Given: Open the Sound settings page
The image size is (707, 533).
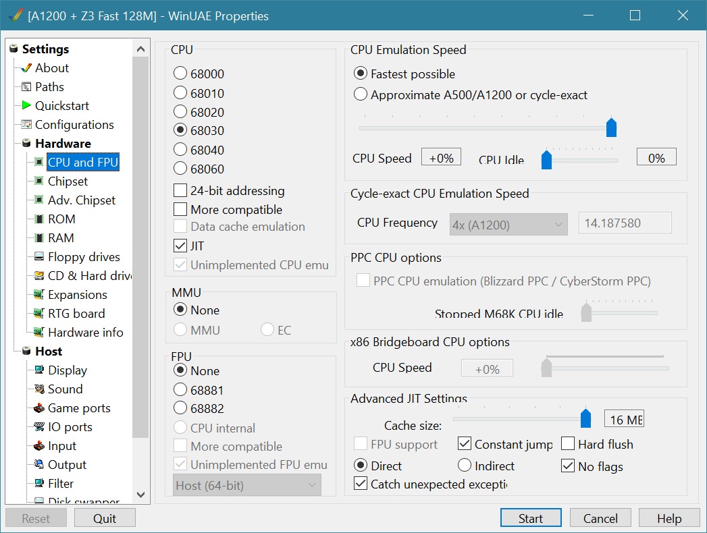Looking at the screenshot, I should click(x=66, y=389).
